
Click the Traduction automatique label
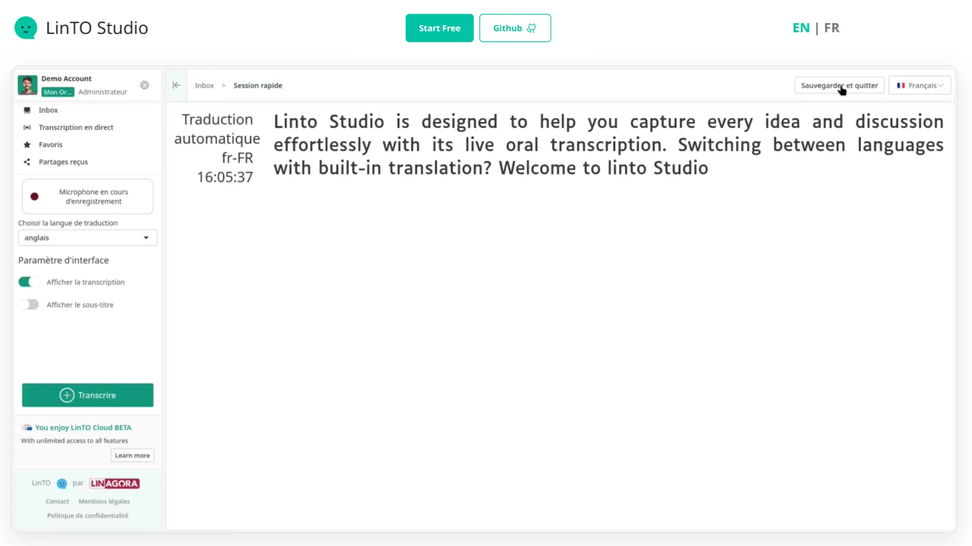point(217,129)
